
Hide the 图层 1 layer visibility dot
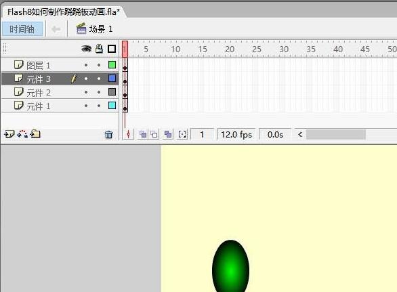(x=86, y=65)
